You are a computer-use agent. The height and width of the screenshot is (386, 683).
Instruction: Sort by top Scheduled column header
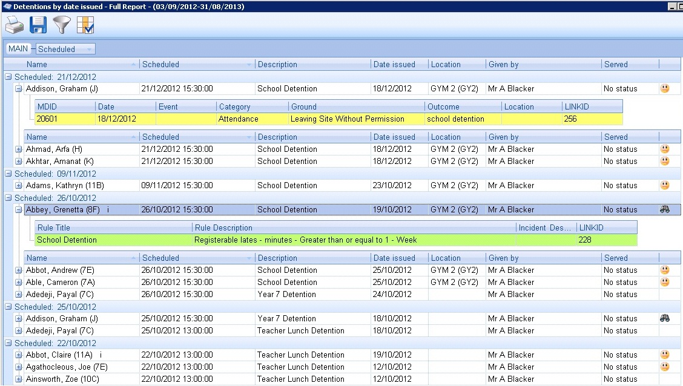pos(197,64)
